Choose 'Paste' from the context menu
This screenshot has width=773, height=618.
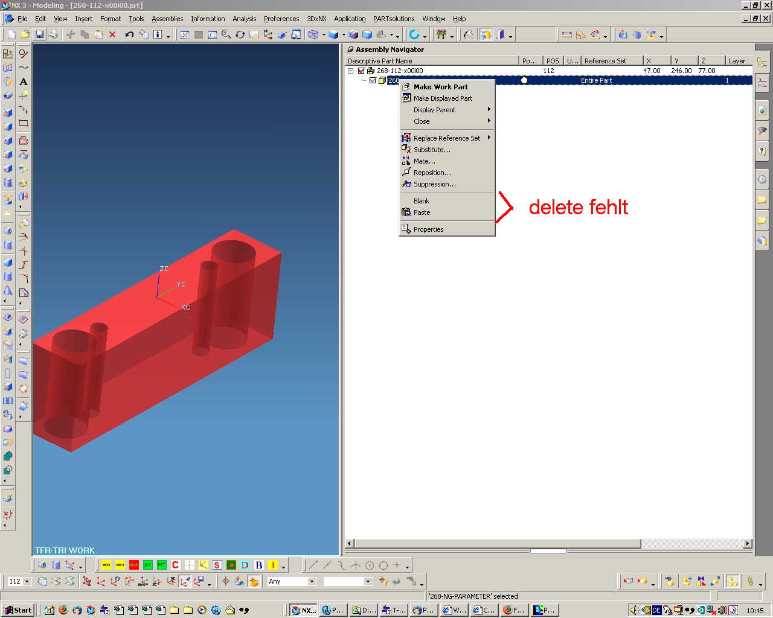click(447, 212)
